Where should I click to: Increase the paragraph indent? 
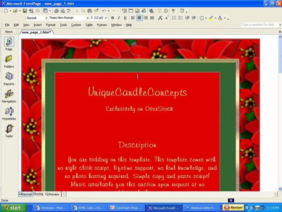[x=193, y=18]
